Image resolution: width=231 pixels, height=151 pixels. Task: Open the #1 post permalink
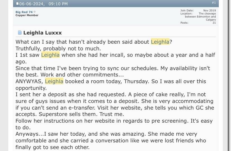click(214, 3)
